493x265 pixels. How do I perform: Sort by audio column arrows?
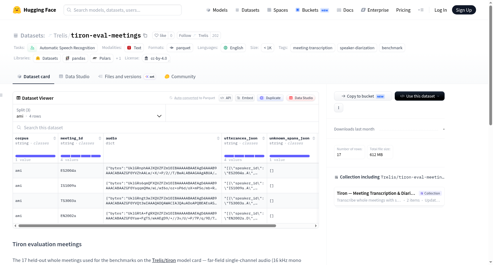pos(218,138)
